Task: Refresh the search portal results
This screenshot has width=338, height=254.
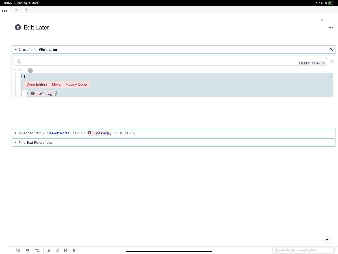Action: coord(331,62)
